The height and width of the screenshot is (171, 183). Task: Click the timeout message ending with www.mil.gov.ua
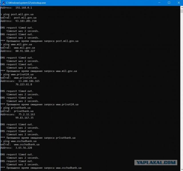coord(39,71)
